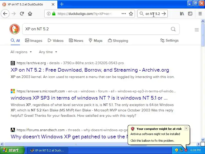Click the Microsoft favicon in results
Image resolution: width=205 pixels, height=154 pixels.
point(13,91)
